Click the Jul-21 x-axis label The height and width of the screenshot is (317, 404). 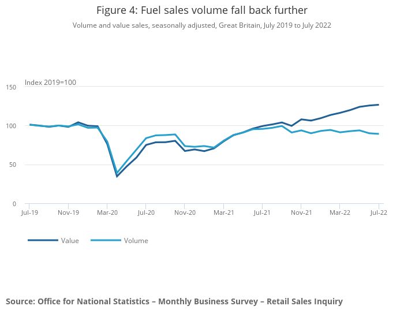[263, 212]
